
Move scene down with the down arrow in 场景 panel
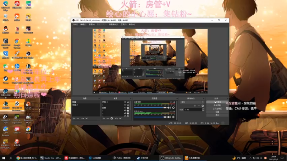click(86, 118)
